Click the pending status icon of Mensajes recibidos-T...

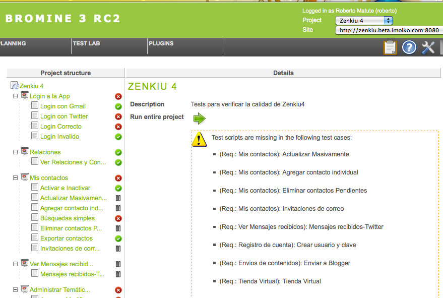(x=118, y=274)
